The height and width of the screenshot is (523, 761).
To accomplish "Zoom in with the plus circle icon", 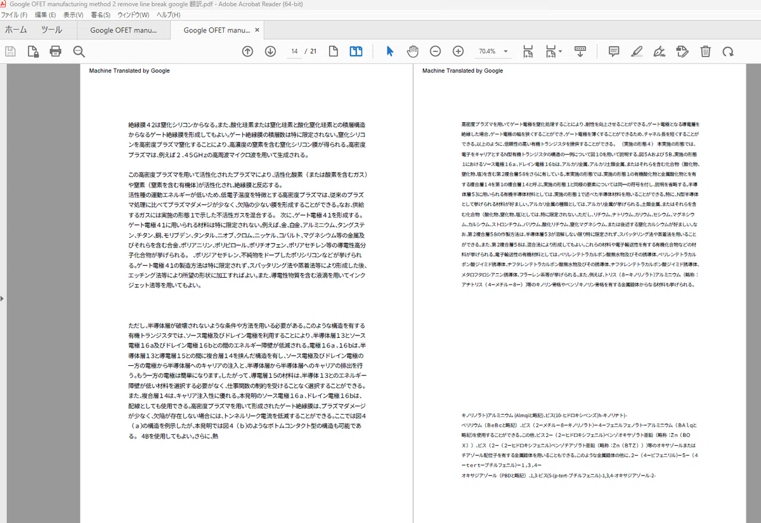I will (458, 51).
